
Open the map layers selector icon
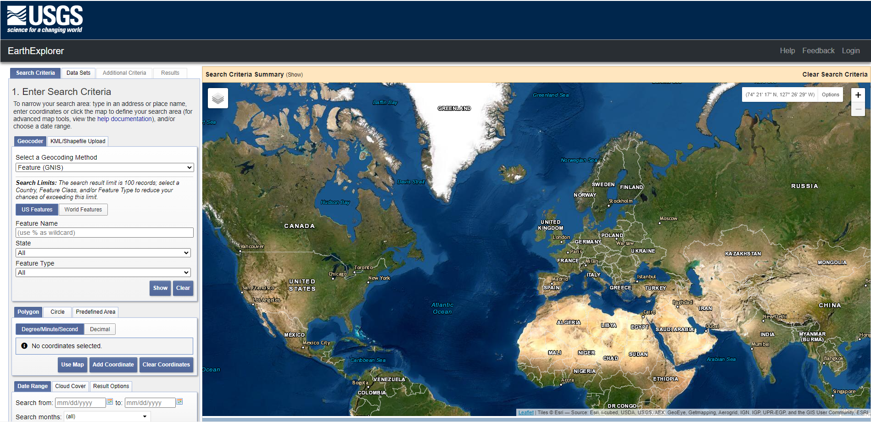(218, 98)
